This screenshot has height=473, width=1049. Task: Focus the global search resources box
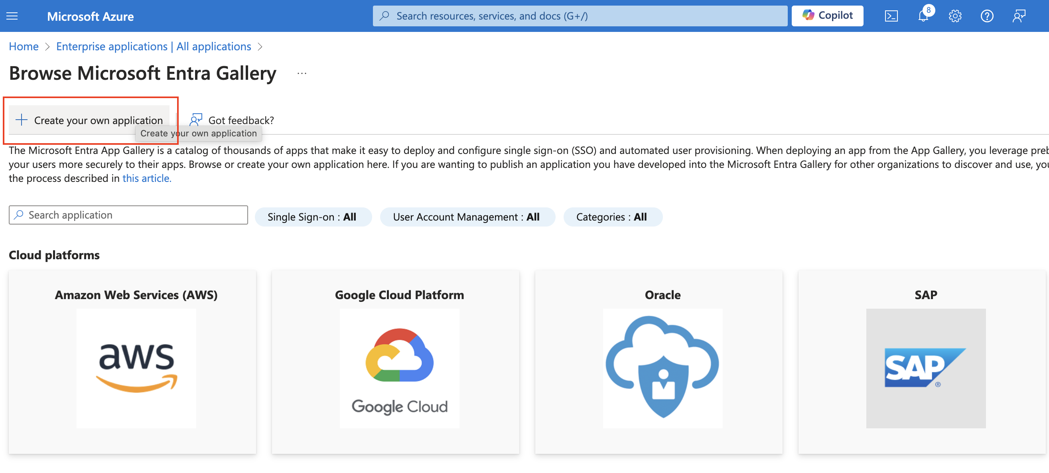[x=580, y=16]
